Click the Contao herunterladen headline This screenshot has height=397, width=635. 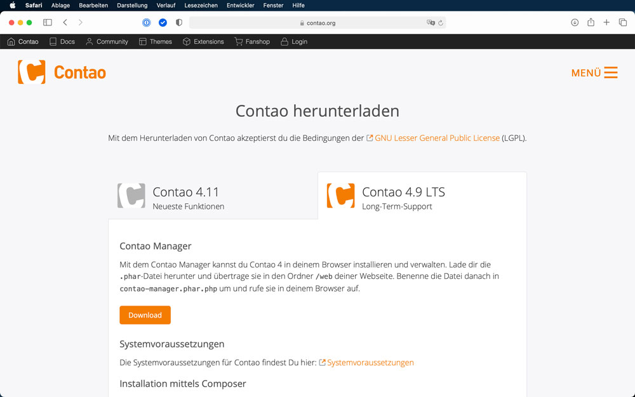tap(317, 111)
